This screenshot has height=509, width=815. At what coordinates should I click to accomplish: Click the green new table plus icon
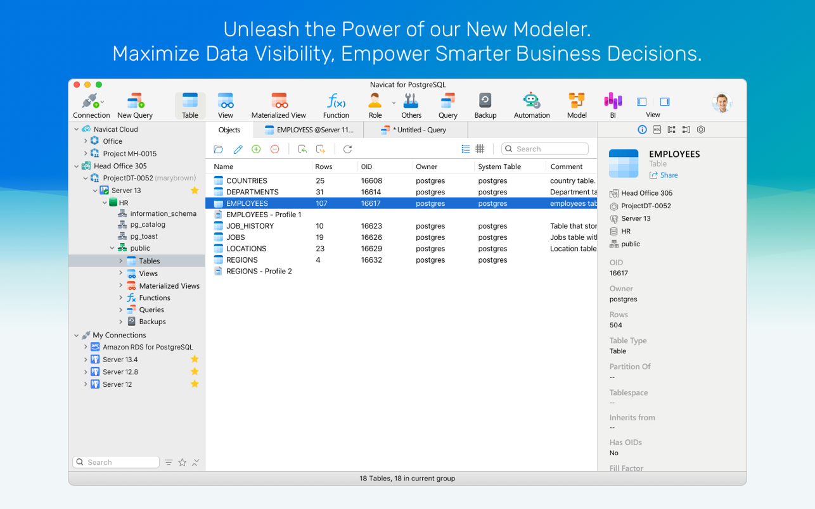click(256, 149)
